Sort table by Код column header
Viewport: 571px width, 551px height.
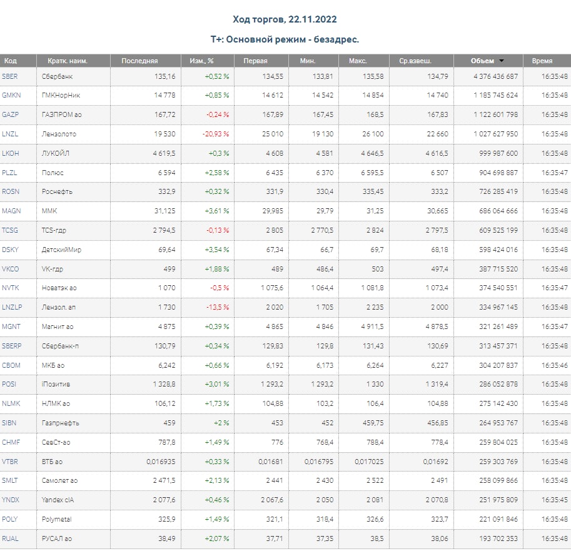pos(11,61)
